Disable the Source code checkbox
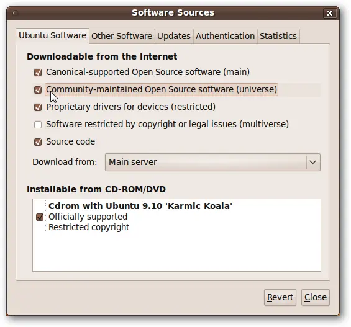Image resolution: width=351 pixels, height=327 pixels. (38, 142)
